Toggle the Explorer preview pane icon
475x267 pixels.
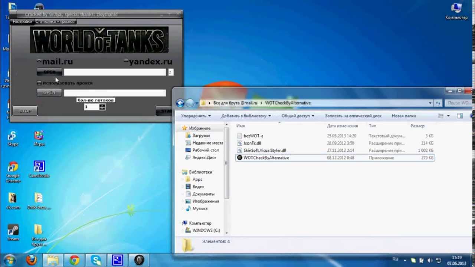[460, 116]
